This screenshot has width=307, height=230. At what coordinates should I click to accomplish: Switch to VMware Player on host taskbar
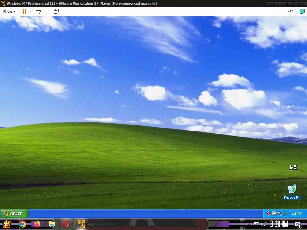(x=81, y=224)
